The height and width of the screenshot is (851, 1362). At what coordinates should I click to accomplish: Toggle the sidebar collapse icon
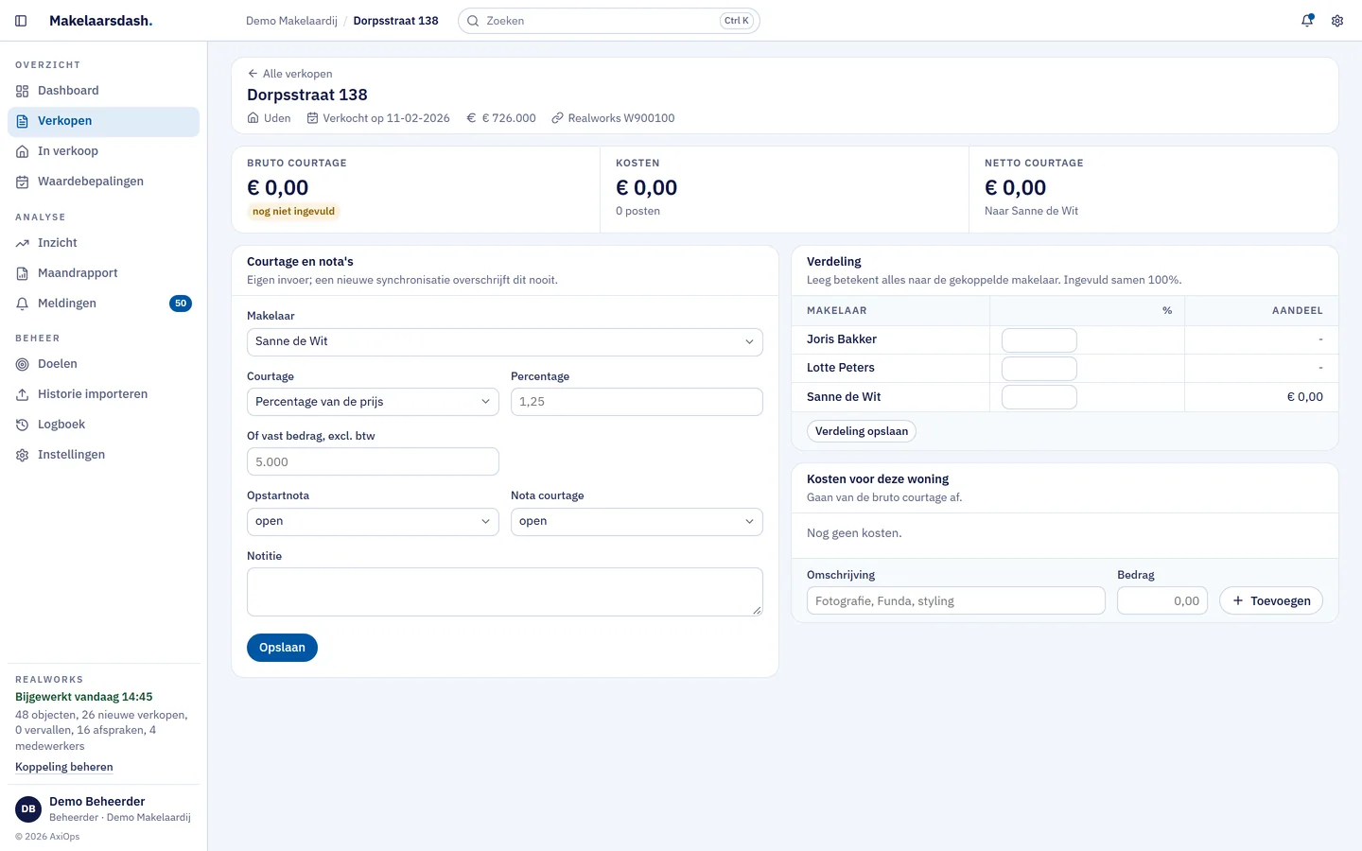(x=21, y=21)
